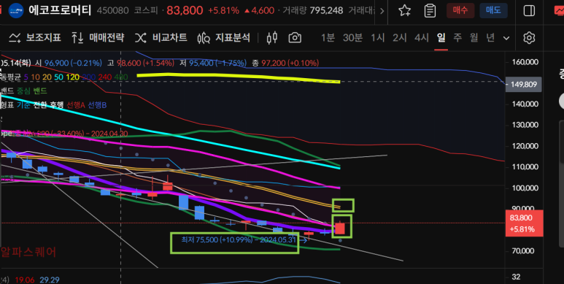Toggle the 200-day moving average line
This screenshot has width=564, height=284.
point(88,77)
